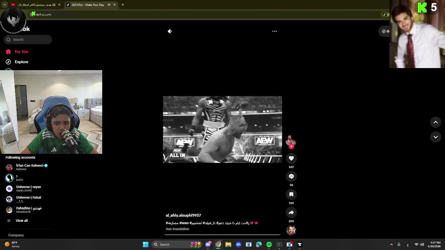
Task: Switch the Arabic keyboard language indicator
Action: [407, 244]
